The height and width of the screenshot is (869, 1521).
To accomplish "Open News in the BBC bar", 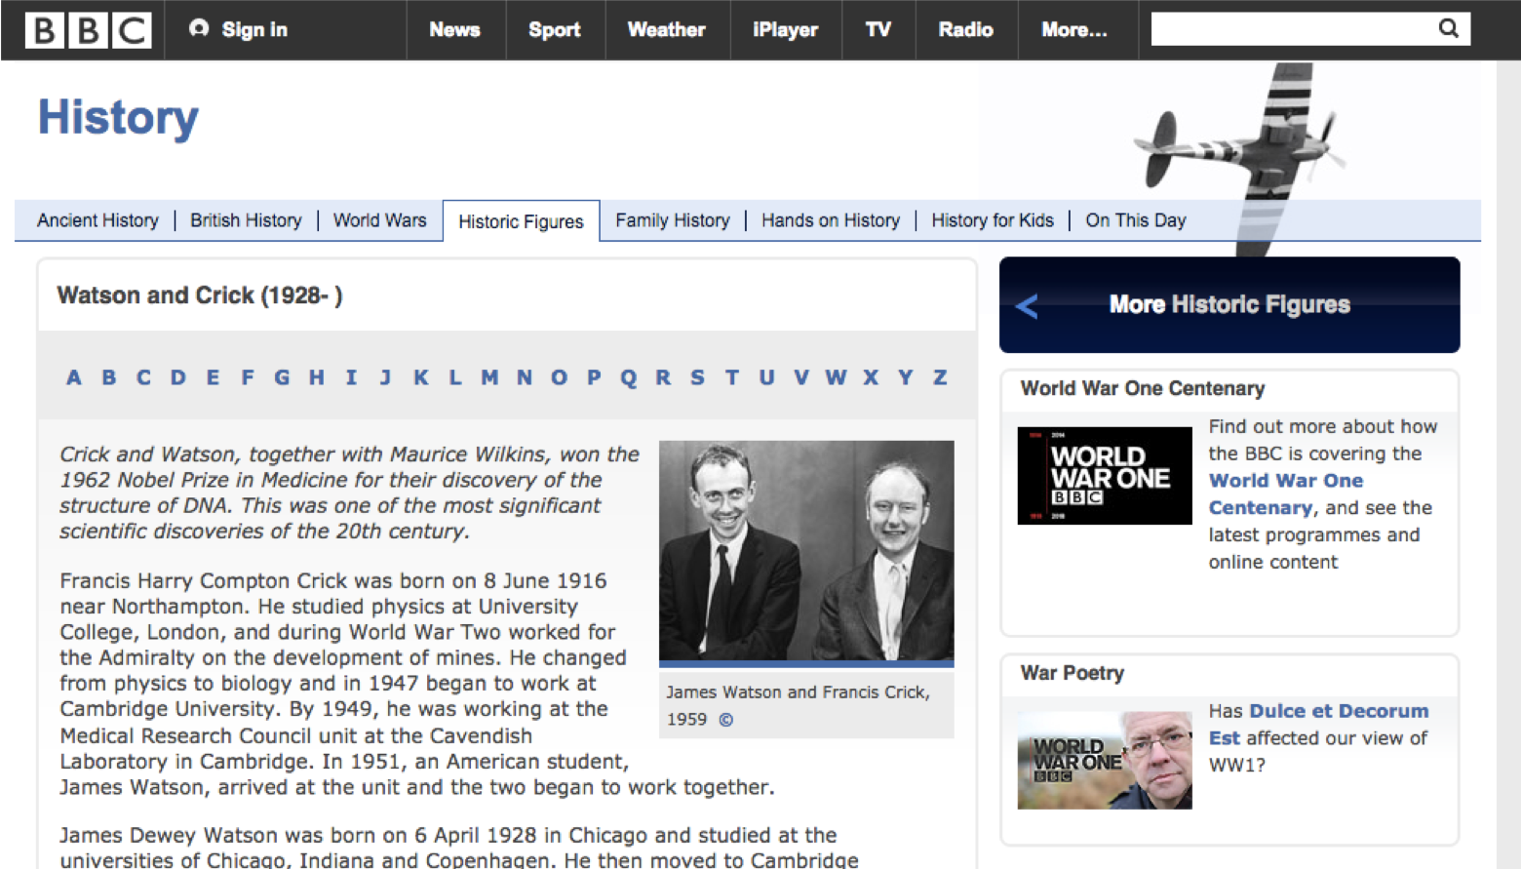I will (x=455, y=30).
